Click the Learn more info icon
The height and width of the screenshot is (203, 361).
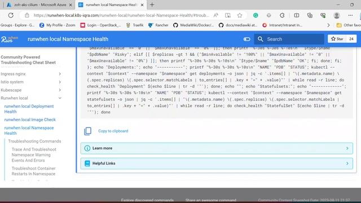click(x=87, y=148)
